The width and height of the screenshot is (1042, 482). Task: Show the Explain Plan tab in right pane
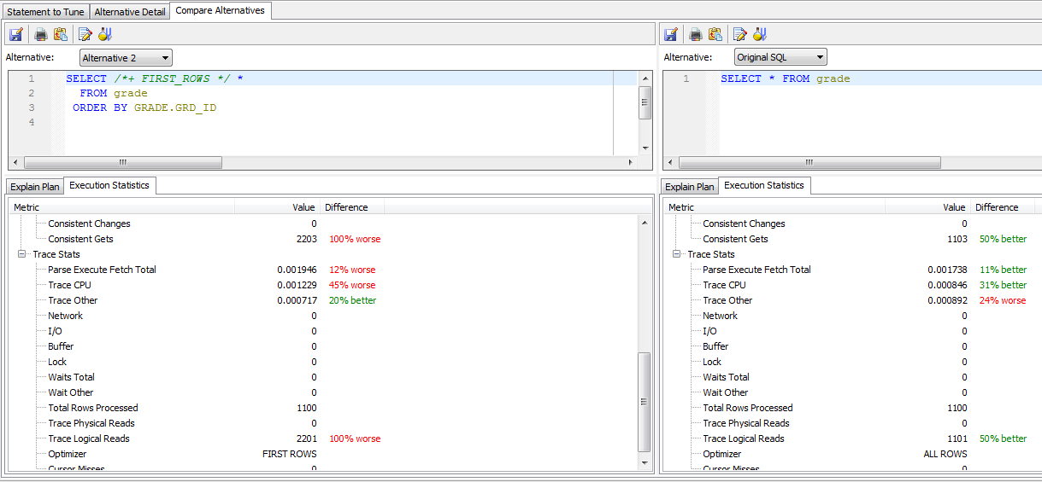[x=690, y=187]
